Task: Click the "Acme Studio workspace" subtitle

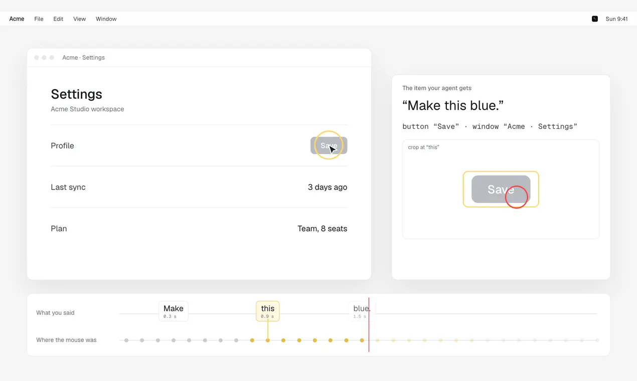Action: (x=87, y=109)
